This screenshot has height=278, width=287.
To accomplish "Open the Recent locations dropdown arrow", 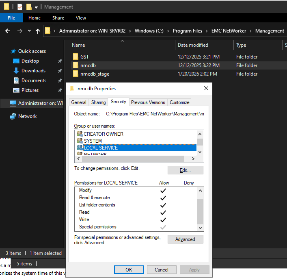I will point(29,31).
